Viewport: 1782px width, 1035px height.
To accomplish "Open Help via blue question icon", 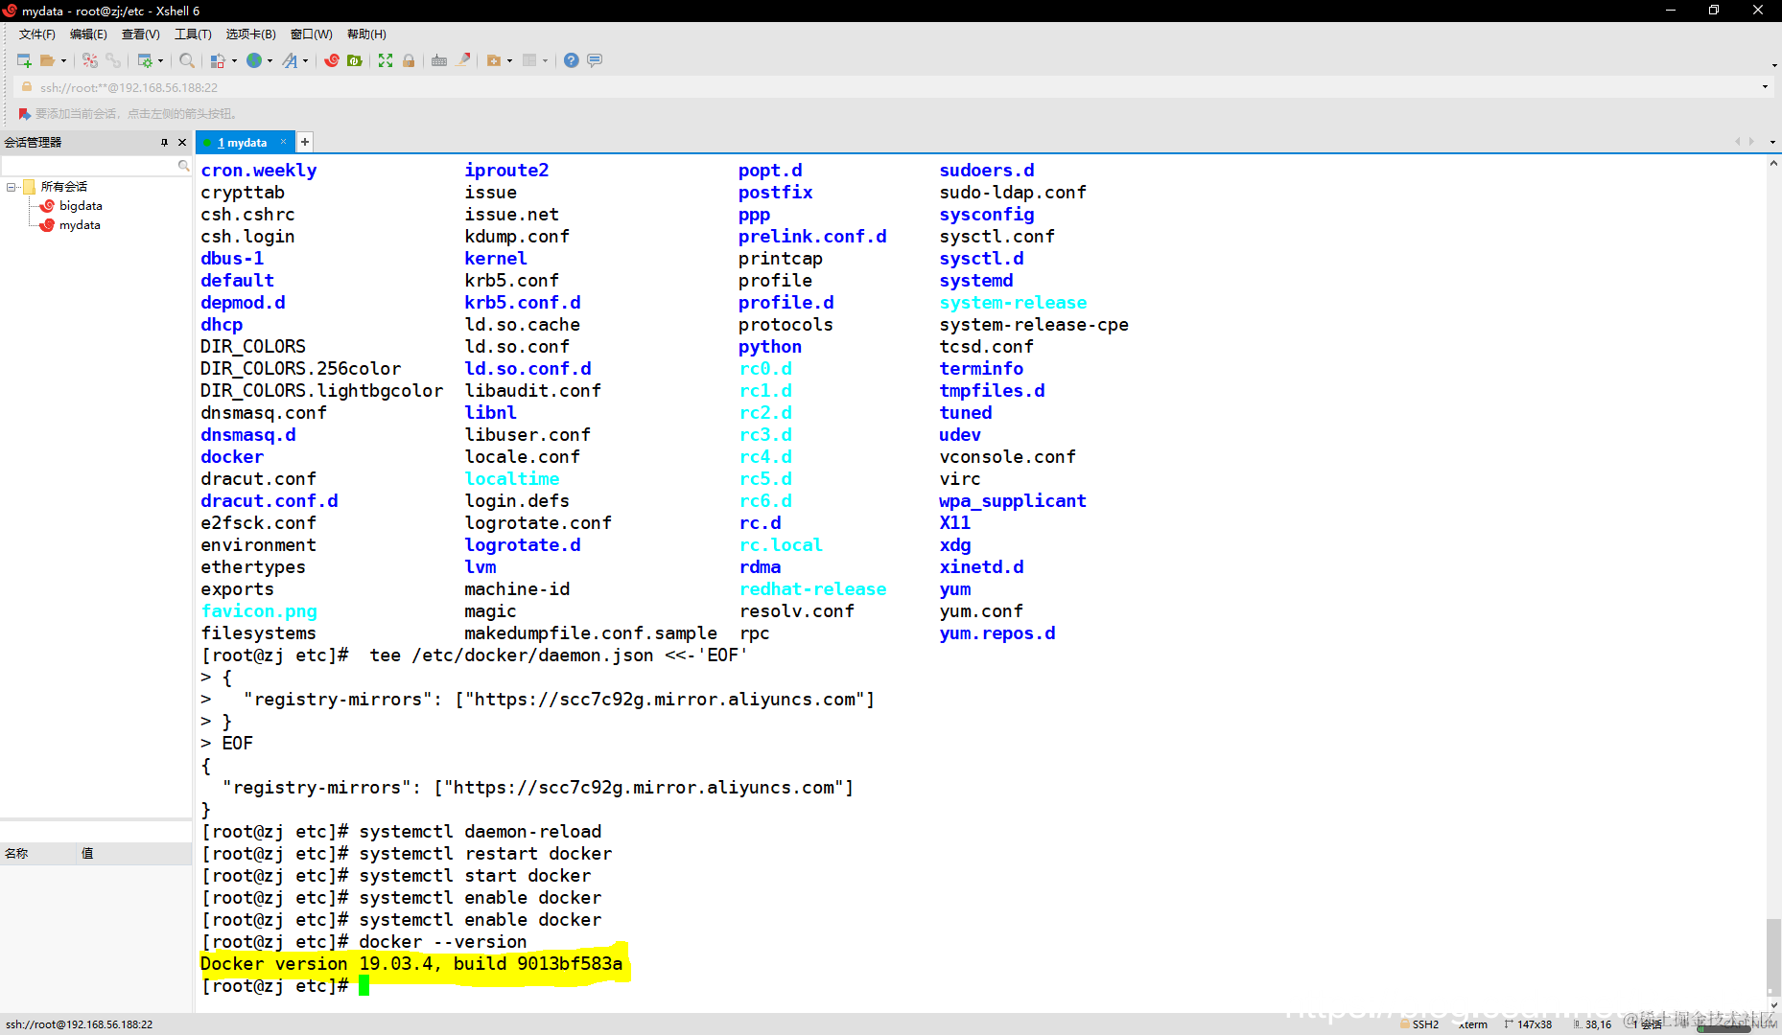I will tap(572, 60).
